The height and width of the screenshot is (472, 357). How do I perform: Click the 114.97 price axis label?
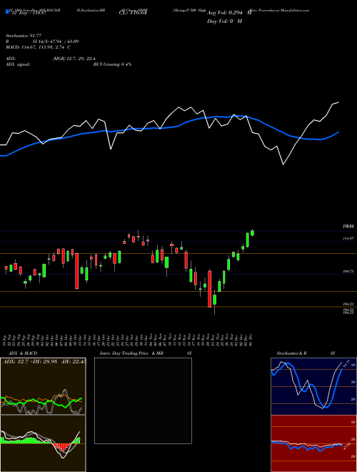coord(348,238)
